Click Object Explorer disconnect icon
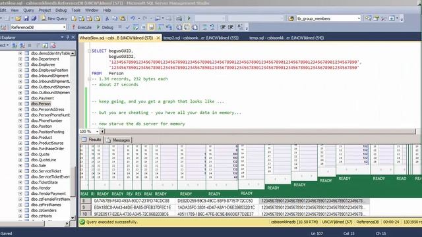The width and height of the screenshot is (422, 237). pyautogui.click(x=22, y=45)
